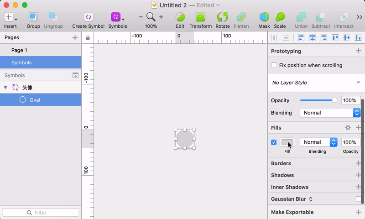Open the layer Blending mode dropdown
The image size is (365, 219).
(330, 113)
